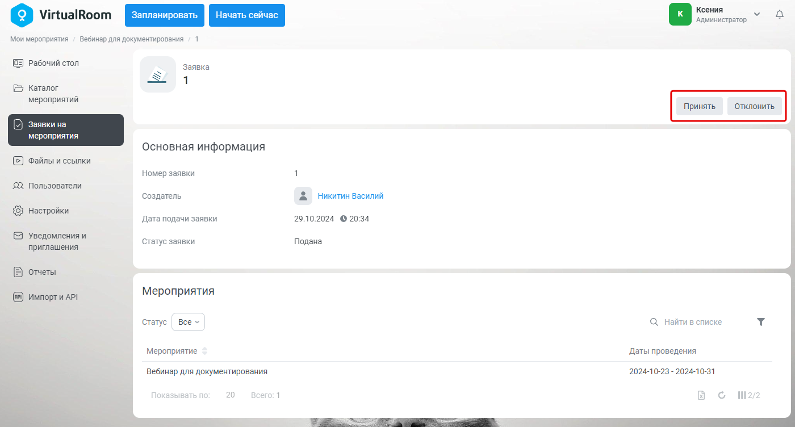Image resolution: width=795 pixels, height=427 pixels.
Task: Click the Настройки gear icon
Action: 18,211
